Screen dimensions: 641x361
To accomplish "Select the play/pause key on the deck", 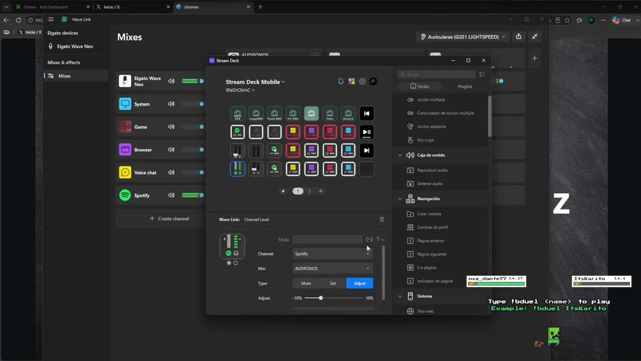I will [x=367, y=132].
